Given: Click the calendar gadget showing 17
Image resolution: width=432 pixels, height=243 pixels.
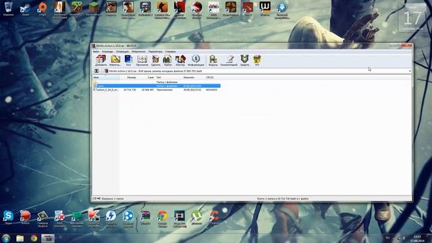Looking at the screenshot, I should [x=412, y=18].
